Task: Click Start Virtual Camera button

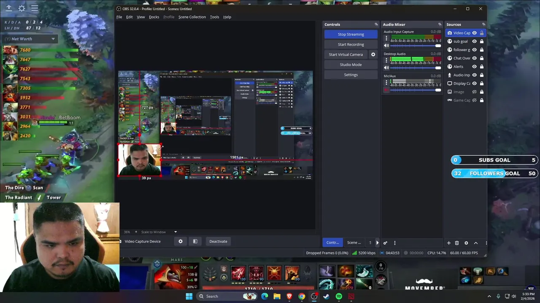Action: (346, 54)
